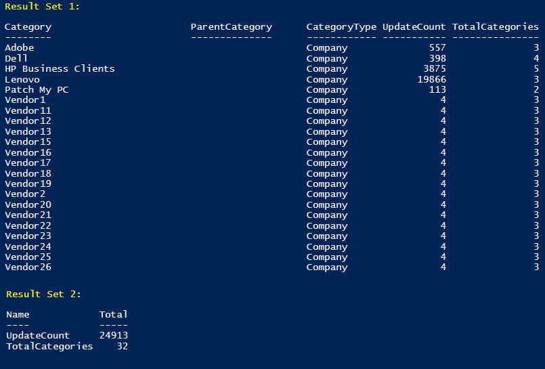Click the total value 24913
Screen dimensions: 545x369
point(114,335)
